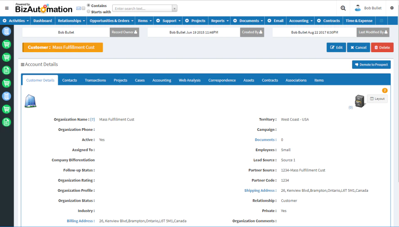Click into the search text field
The image size is (399, 227).
click(x=143, y=8)
